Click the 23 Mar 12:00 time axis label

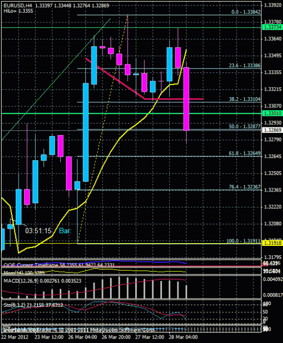pos(49,337)
